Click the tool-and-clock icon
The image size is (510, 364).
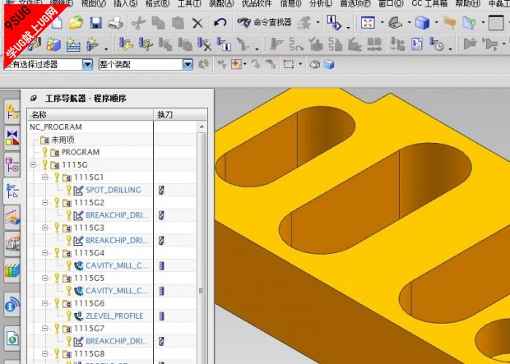tap(437, 44)
